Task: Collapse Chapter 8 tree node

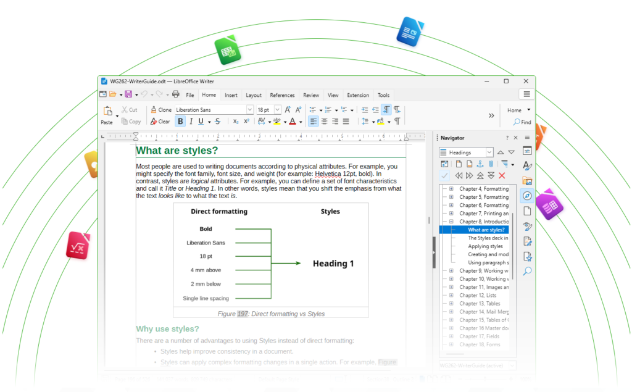Action: tap(451, 222)
